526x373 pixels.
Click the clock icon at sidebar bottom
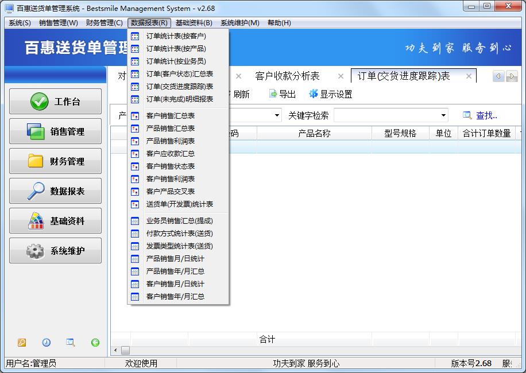tap(47, 343)
